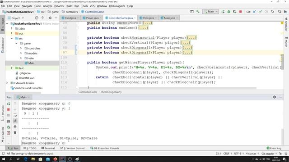The image size is (289, 162).
Task: Clear console with the trash icon
Action: click(15, 133)
